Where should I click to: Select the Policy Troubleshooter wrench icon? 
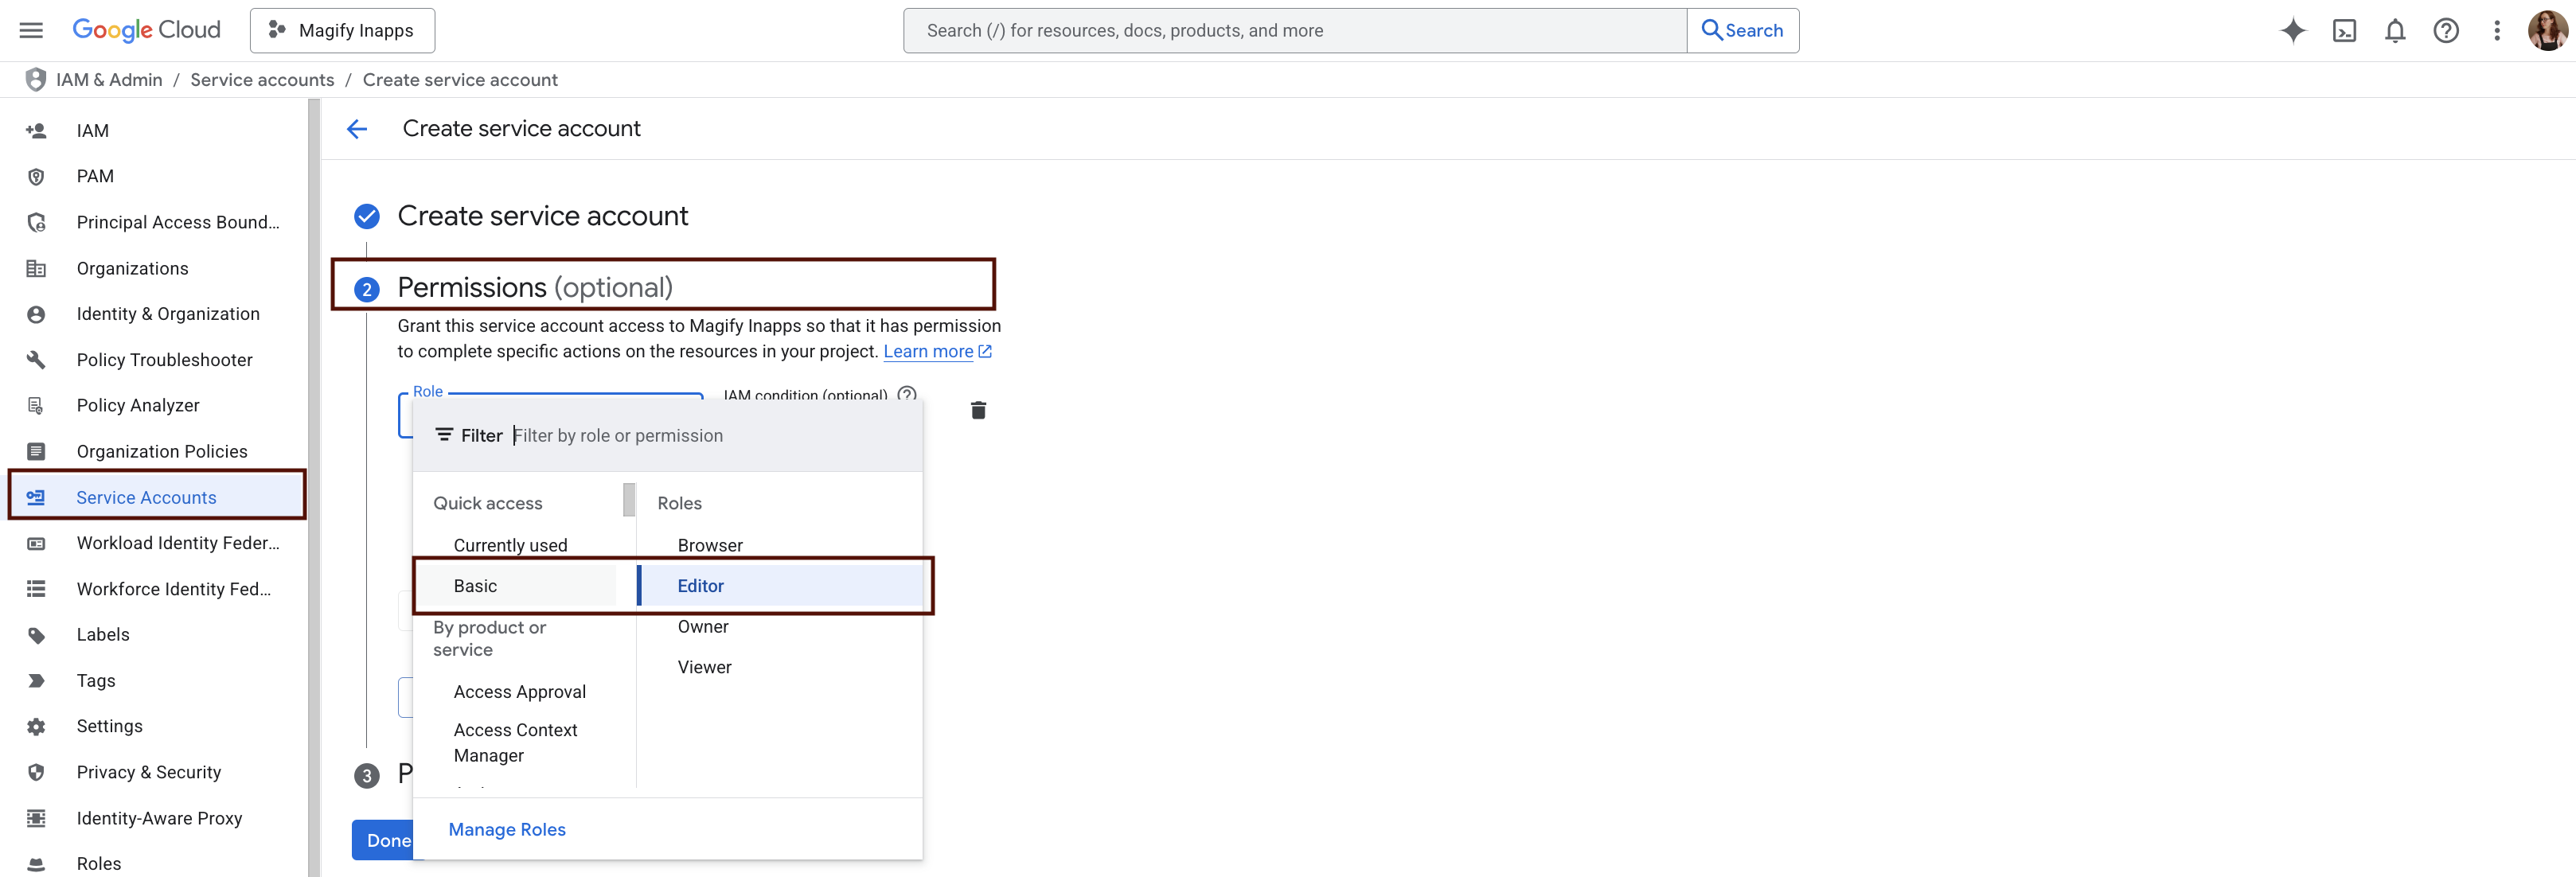tap(36, 359)
